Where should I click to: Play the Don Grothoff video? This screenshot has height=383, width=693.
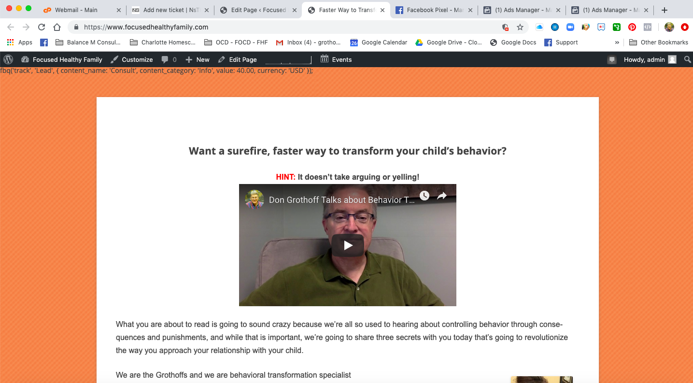(348, 245)
